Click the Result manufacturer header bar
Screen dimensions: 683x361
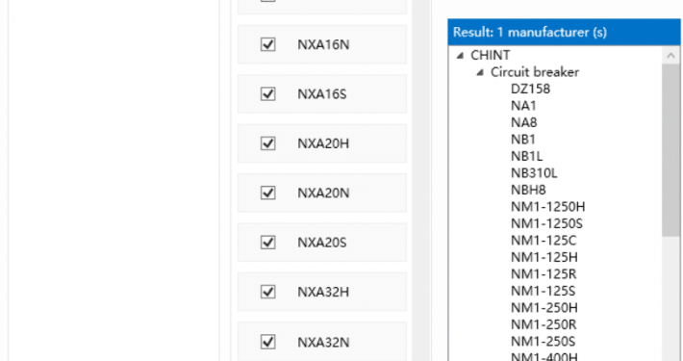[564, 33]
